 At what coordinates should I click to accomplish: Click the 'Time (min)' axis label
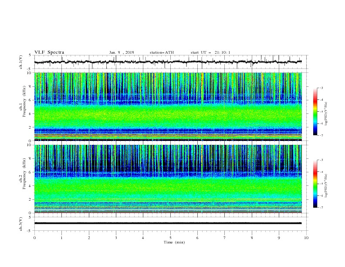(x=174, y=242)
